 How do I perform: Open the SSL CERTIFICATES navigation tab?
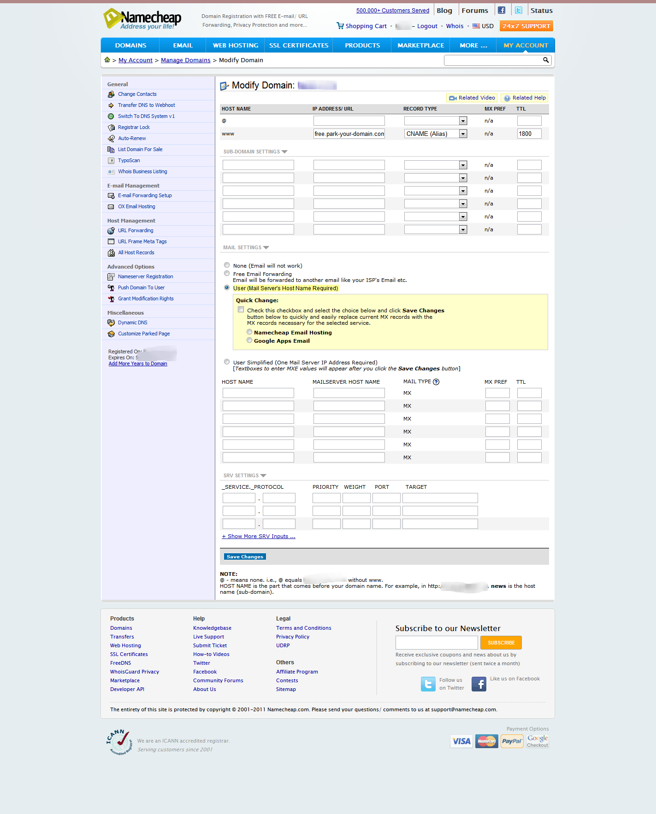(x=299, y=45)
